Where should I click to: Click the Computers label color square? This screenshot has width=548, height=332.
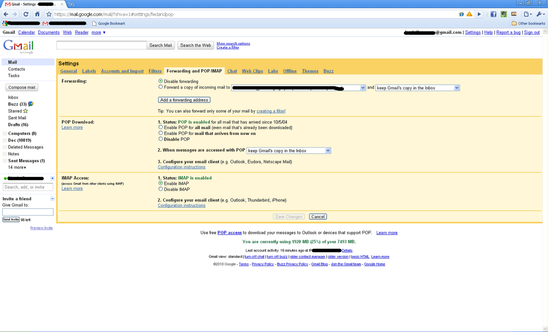[4, 134]
